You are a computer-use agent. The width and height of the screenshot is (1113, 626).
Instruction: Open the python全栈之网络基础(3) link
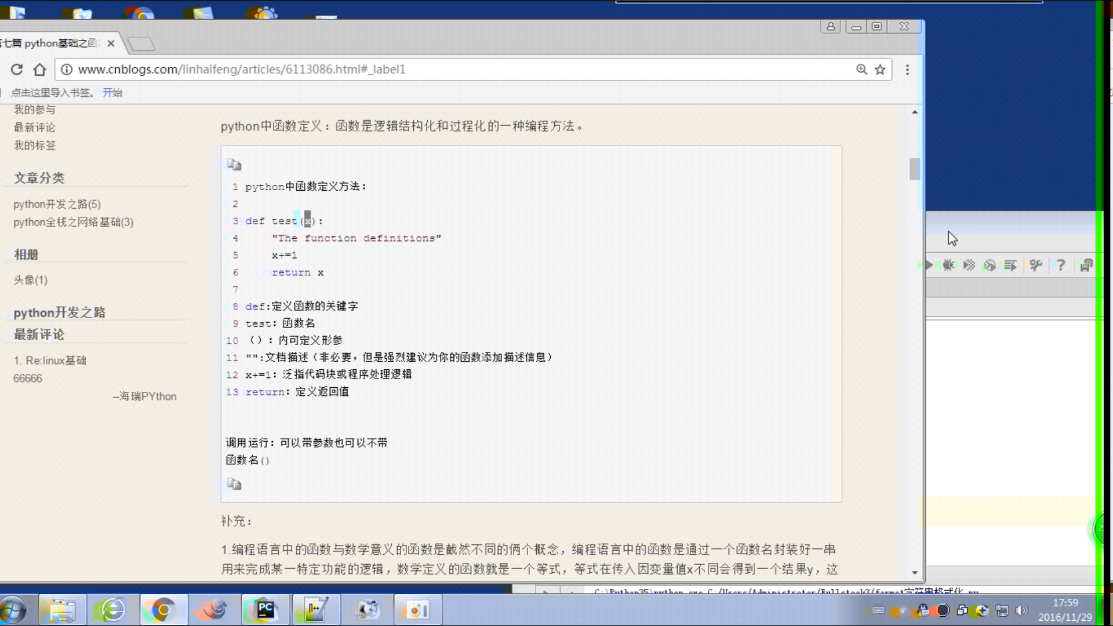coord(73,222)
